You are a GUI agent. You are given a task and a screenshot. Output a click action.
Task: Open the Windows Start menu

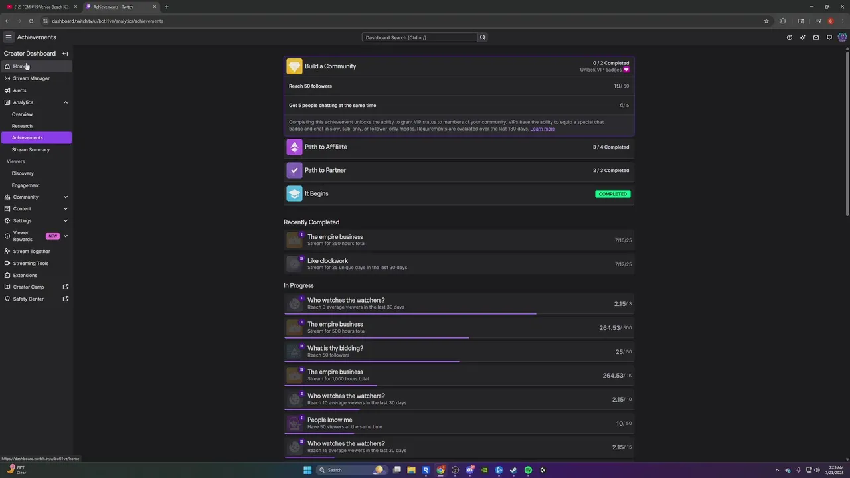pyautogui.click(x=307, y=470)
